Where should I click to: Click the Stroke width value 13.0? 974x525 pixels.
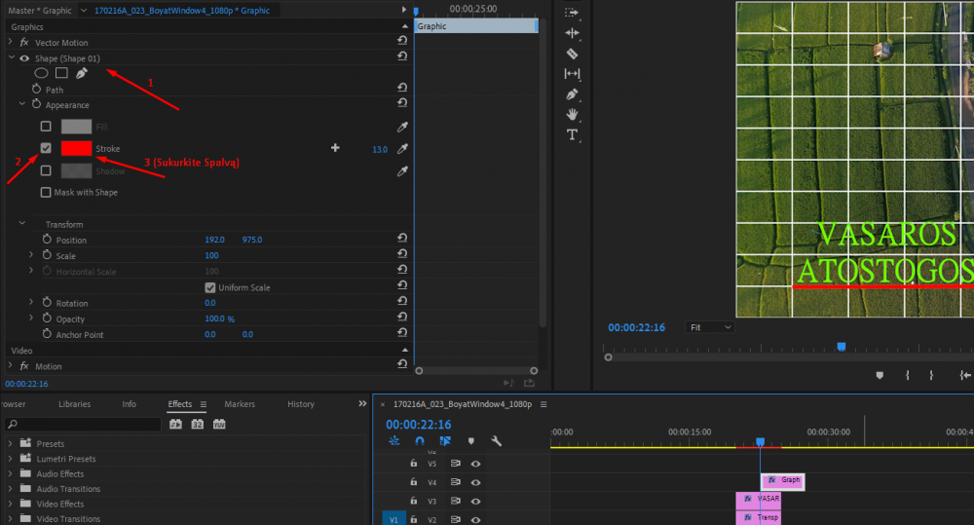coord(379,149)
